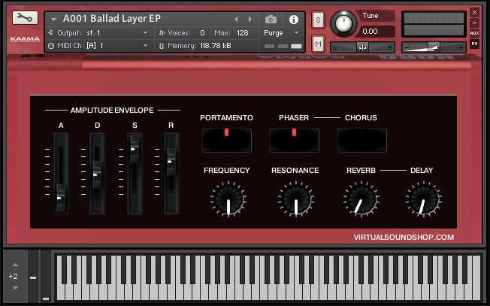Viewport: 490px width, 306px height.
Task: Toggle the Portamento switch
Action: click(226, 140)
